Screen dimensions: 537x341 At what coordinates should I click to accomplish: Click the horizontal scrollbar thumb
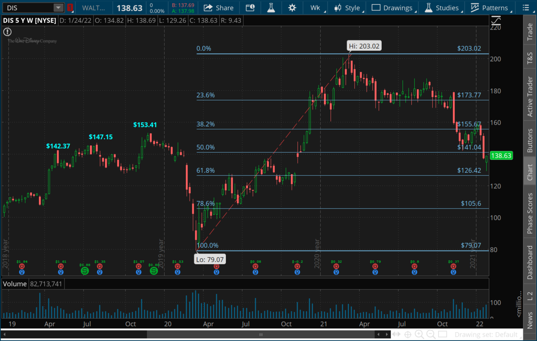(261, 334)
